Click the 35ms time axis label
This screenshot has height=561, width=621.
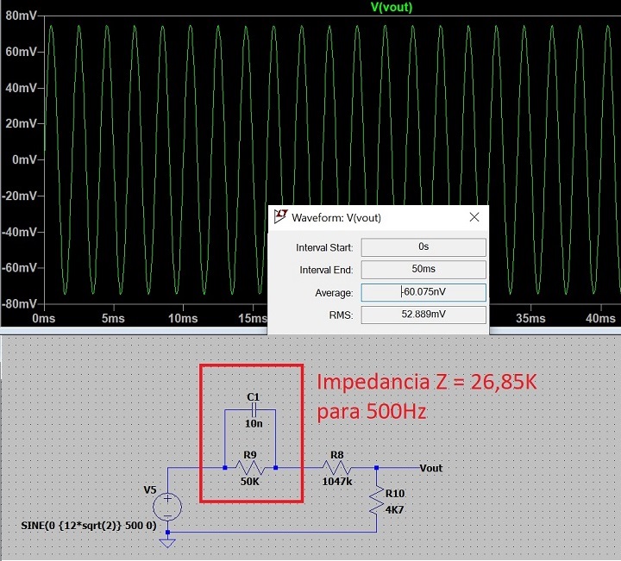click(530, 319)
